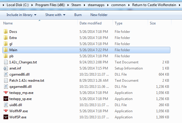Select file name cgamex86.dll
The image size is (182, 123).
(20, 74)
